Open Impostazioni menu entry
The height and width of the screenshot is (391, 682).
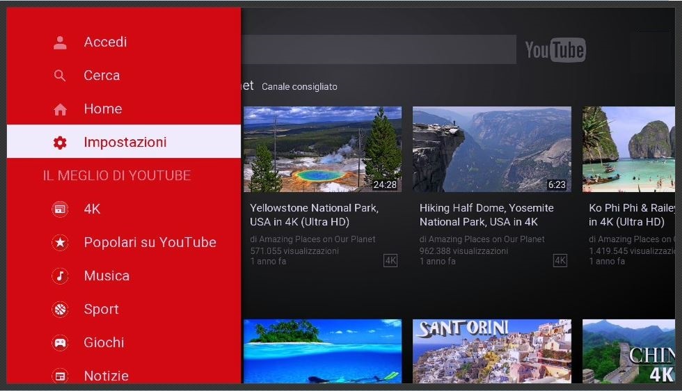click(124, 141)
